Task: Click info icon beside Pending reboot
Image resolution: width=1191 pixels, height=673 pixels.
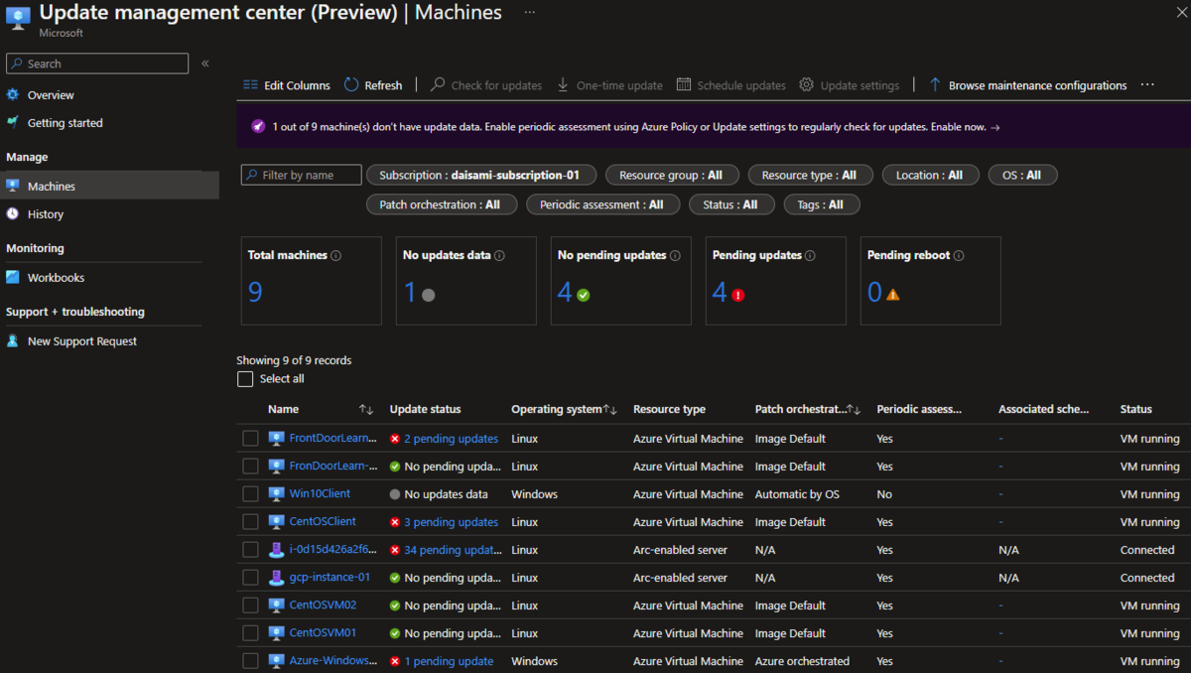Action: 959,255
